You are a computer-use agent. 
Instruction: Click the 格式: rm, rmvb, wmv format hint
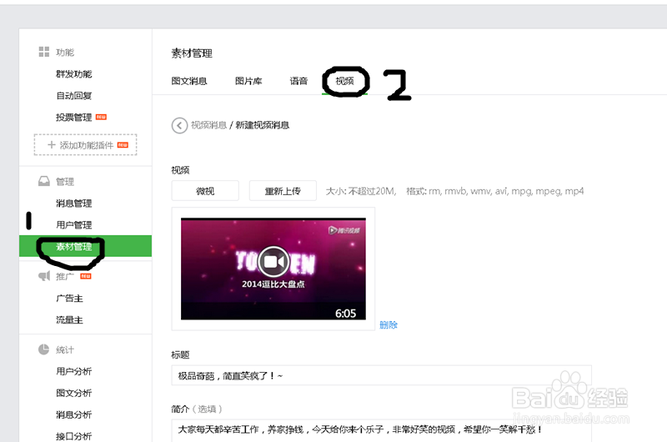coord(495,191)
